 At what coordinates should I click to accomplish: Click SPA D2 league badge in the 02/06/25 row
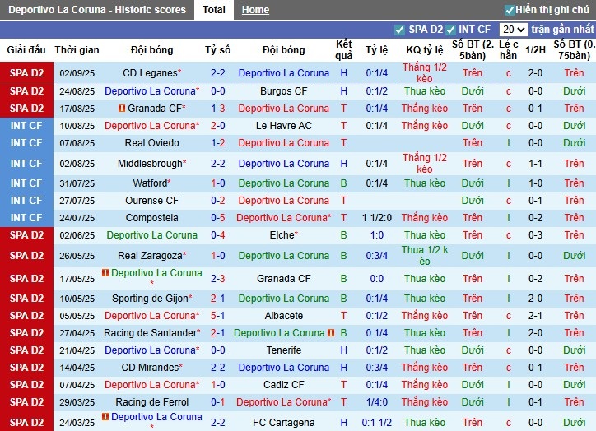coord(26,235)
